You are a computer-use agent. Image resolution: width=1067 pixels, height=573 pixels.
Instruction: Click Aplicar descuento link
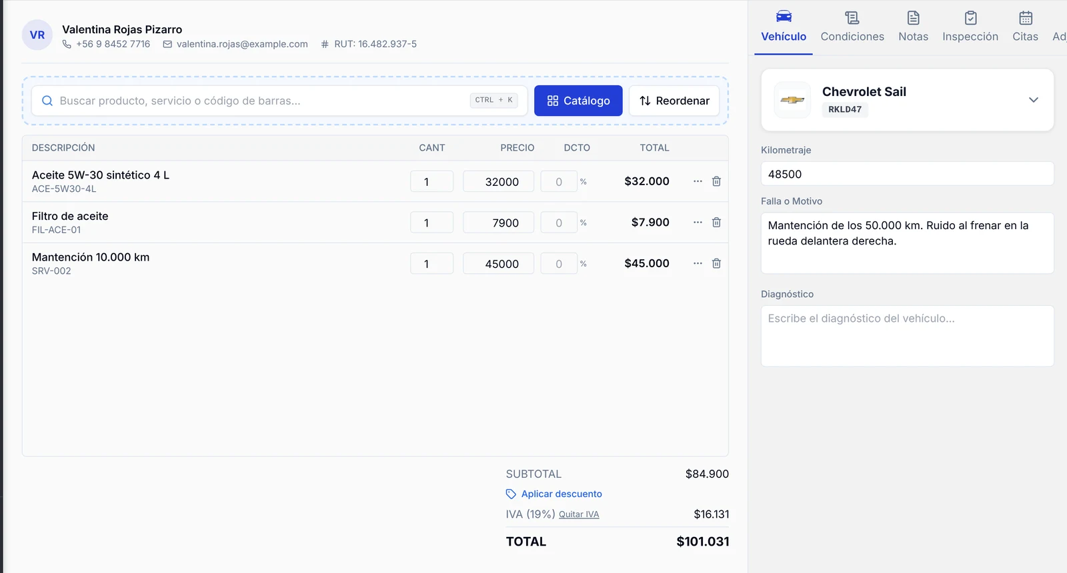562,494
